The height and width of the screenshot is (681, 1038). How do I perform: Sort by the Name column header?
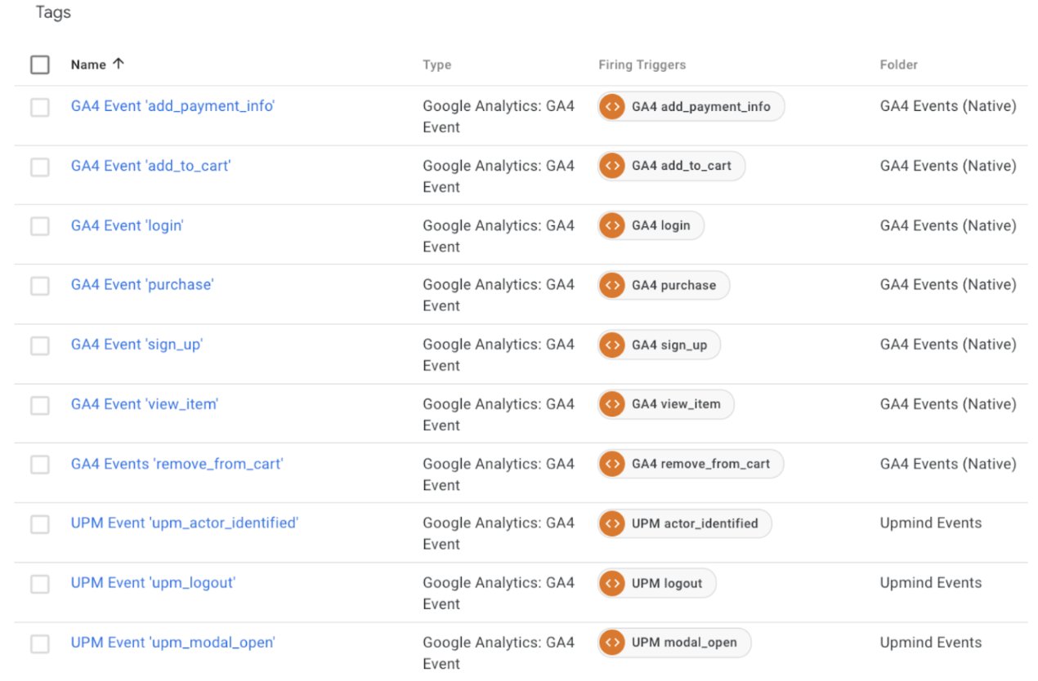click(x=88, y=65)
